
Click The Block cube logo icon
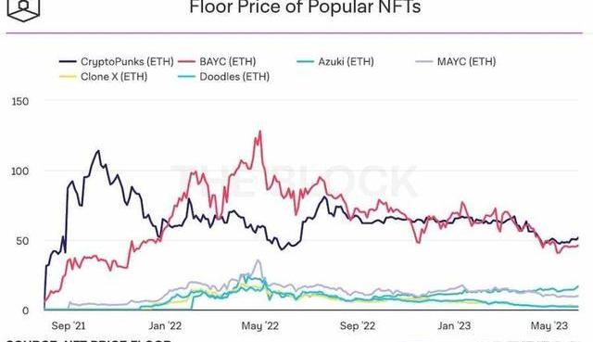[x=23, y=10]
